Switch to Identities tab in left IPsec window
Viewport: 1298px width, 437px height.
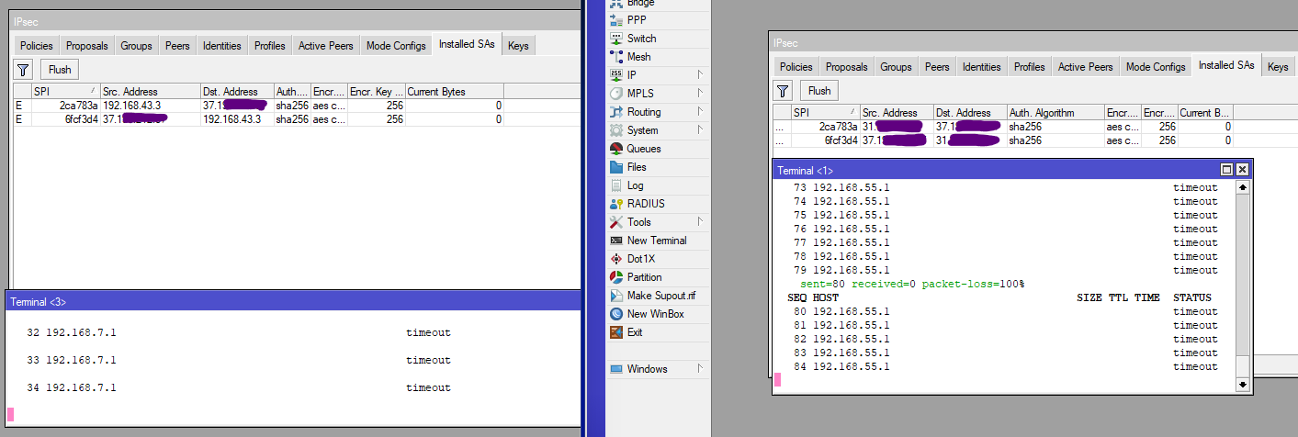click(x=222, y=46)
